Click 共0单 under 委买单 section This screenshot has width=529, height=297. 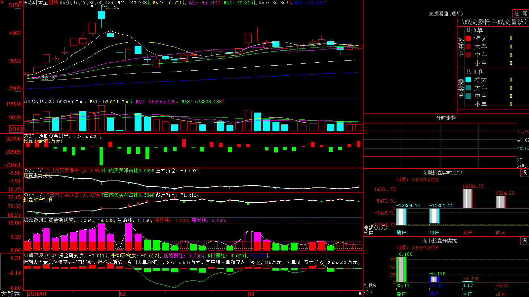point(474,30)
